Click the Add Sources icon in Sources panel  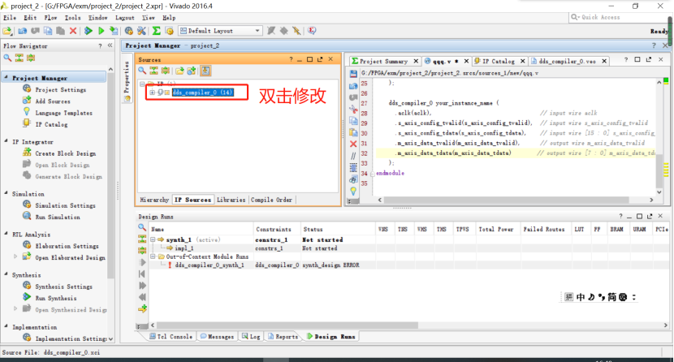192,71
